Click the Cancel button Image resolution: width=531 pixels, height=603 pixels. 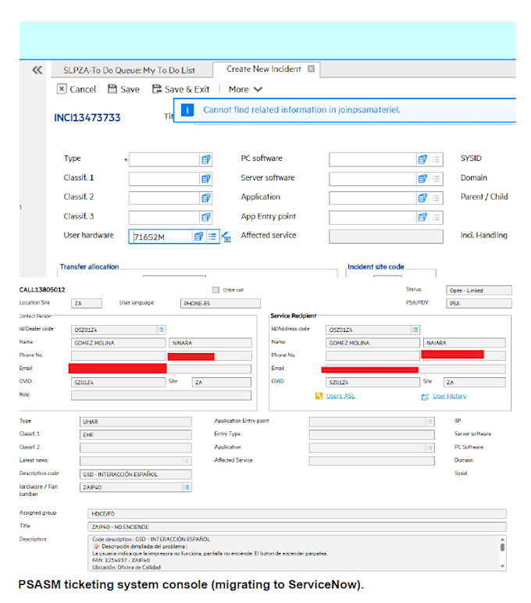(77, 89)
